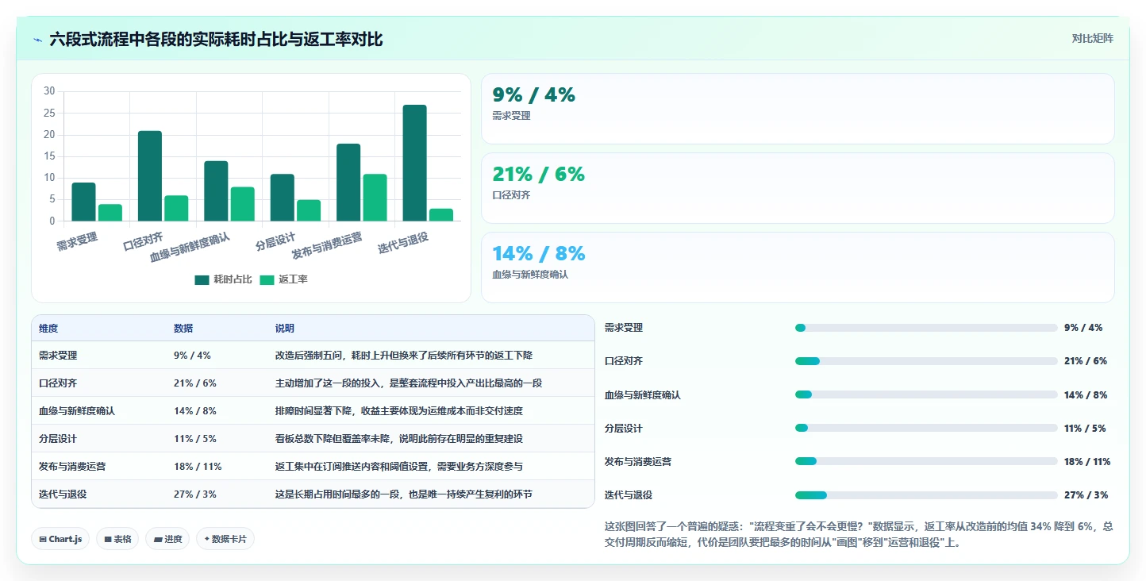Click the 迭代与退役 progress bar
The image size is (1146, 581).
926,494
